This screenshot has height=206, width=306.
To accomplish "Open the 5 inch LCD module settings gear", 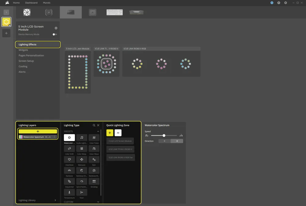I will click(x=56, y=28).
